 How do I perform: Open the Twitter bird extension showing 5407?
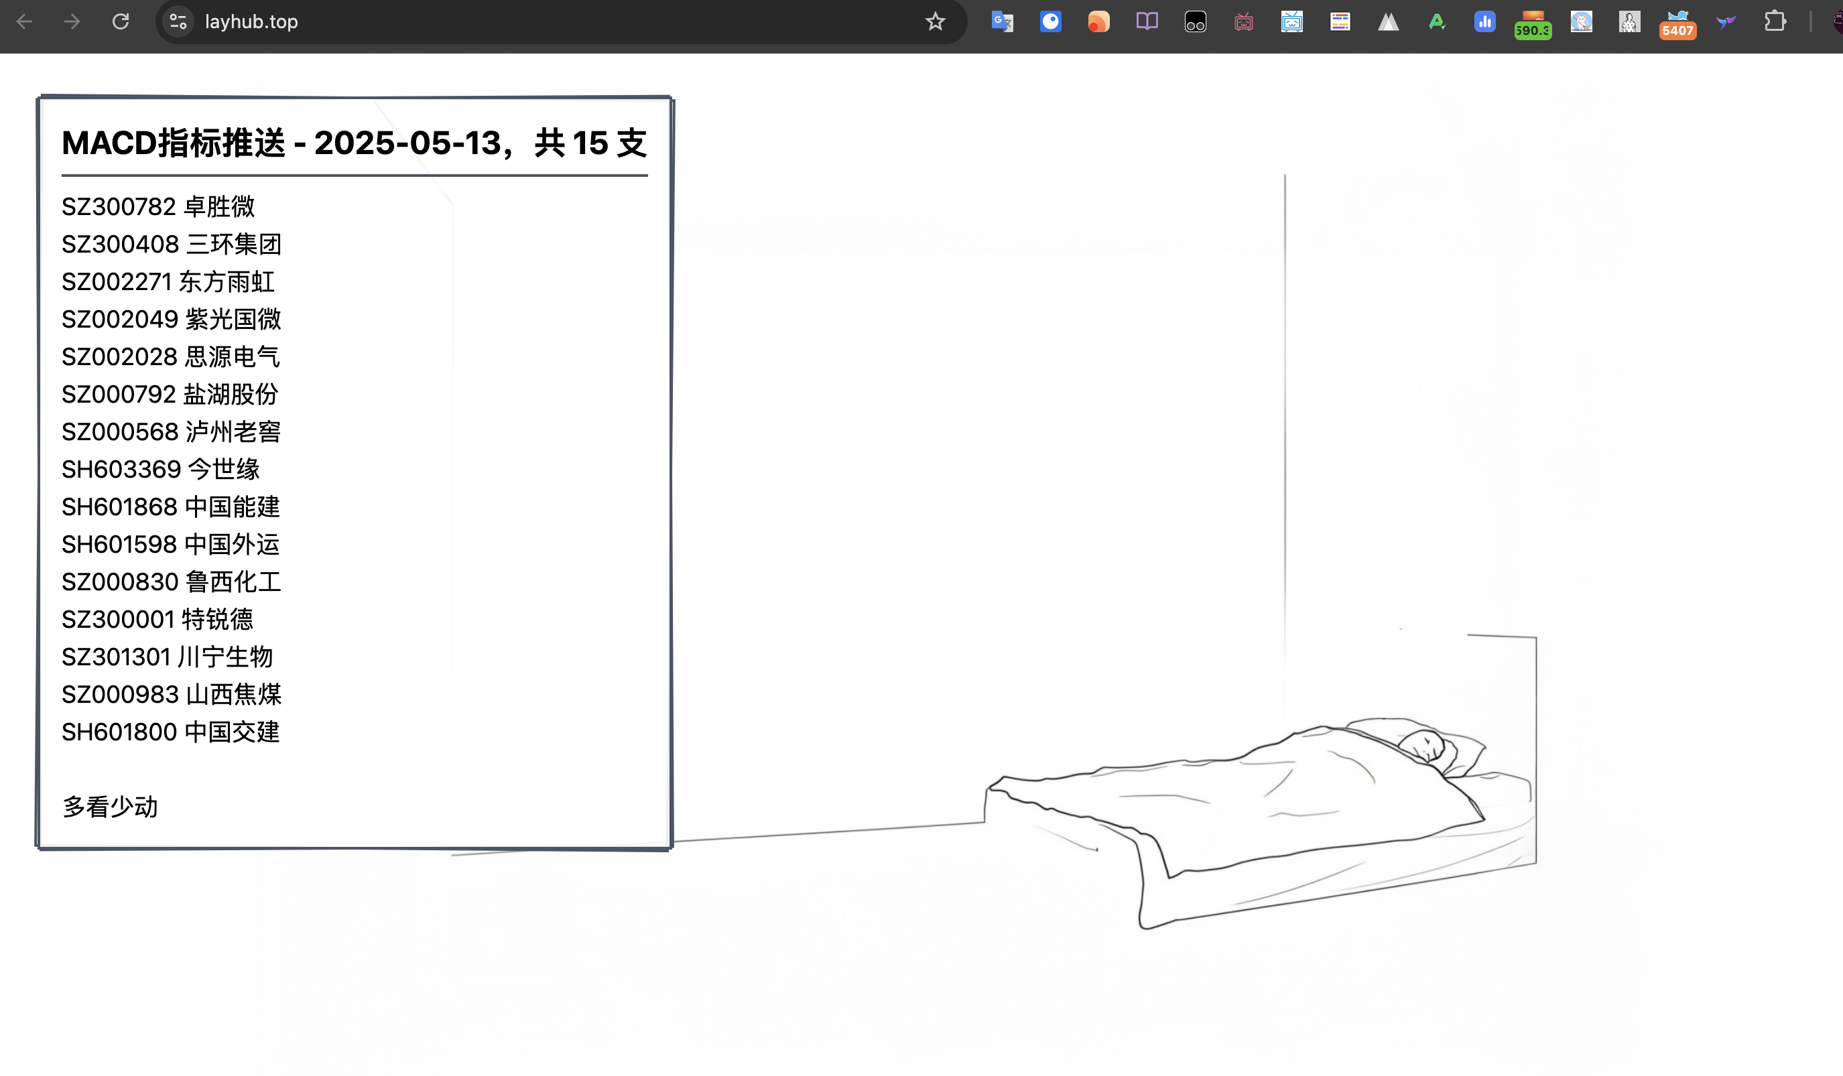click(1677, 23)
